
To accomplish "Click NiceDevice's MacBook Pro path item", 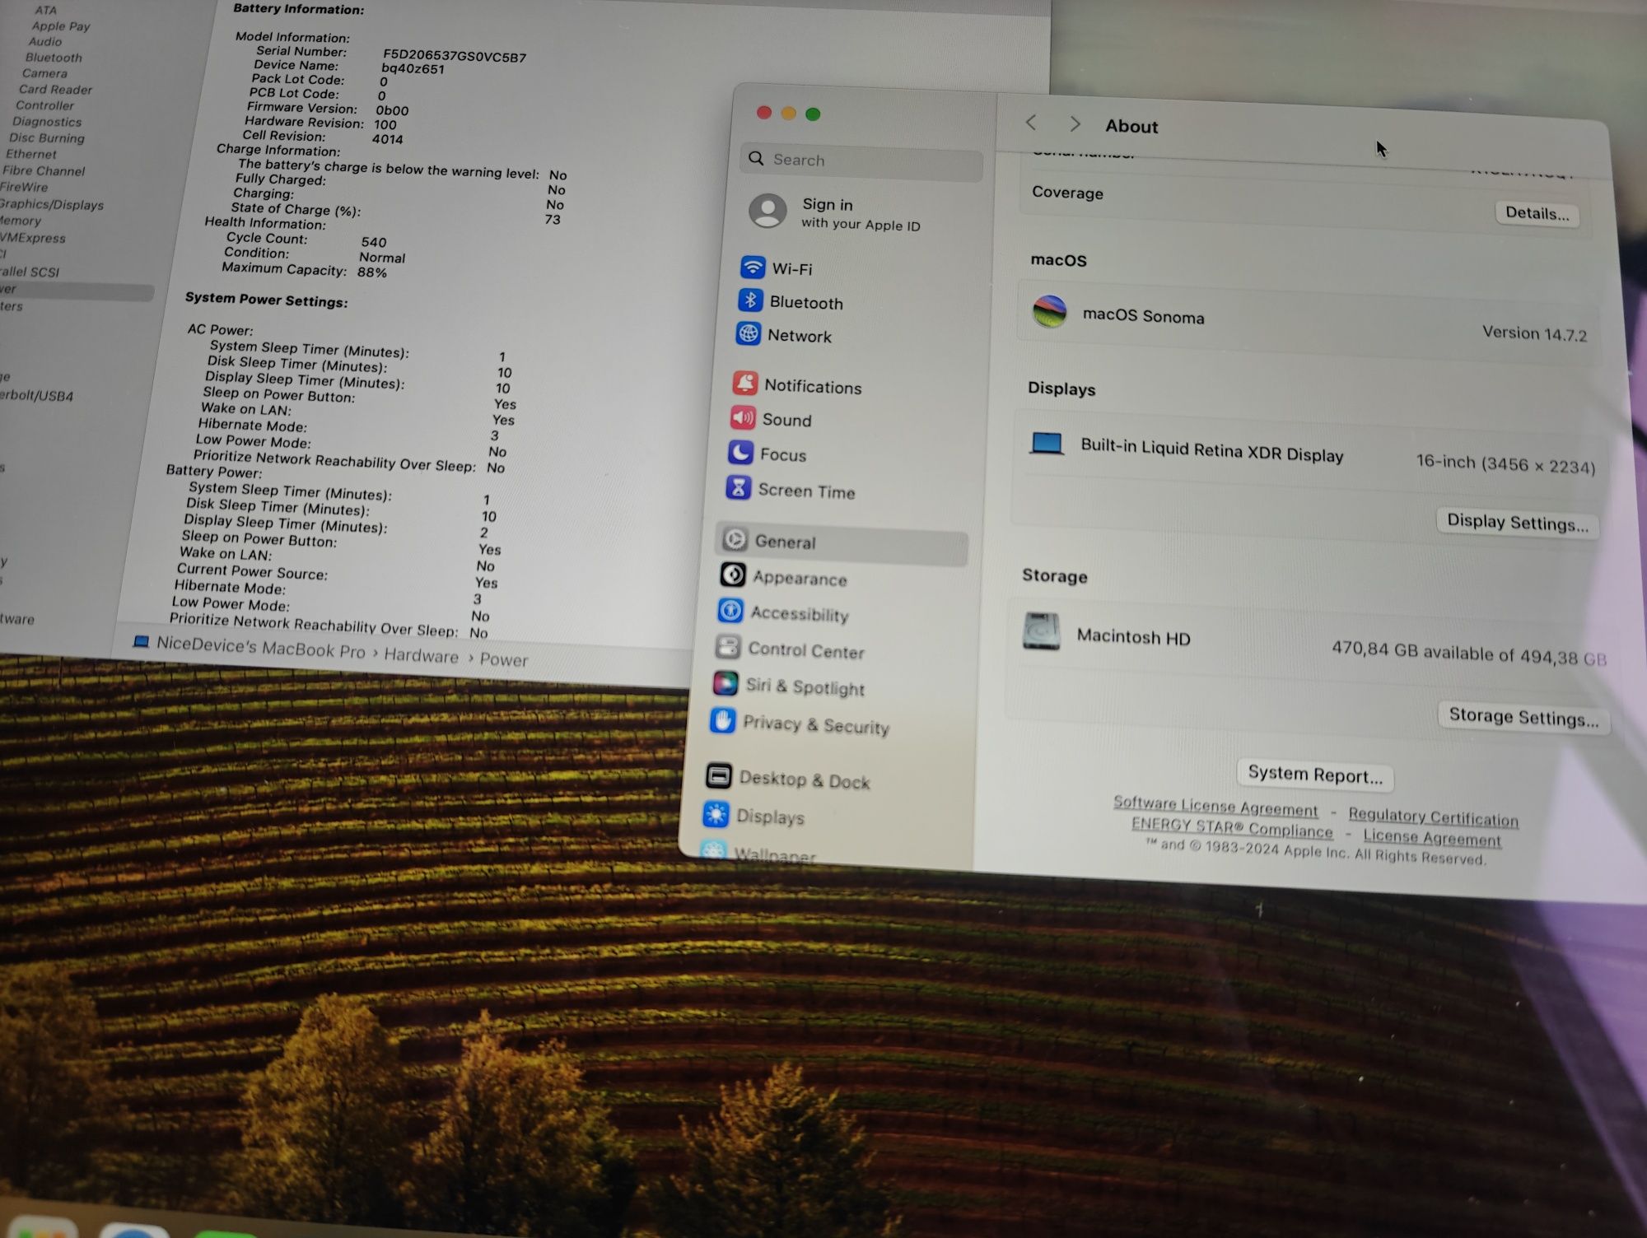I will pyautogui.click(x=260, y=648).
